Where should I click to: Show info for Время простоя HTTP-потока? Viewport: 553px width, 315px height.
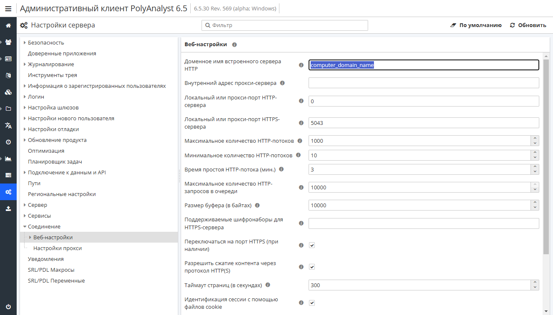tap(281, 169)
